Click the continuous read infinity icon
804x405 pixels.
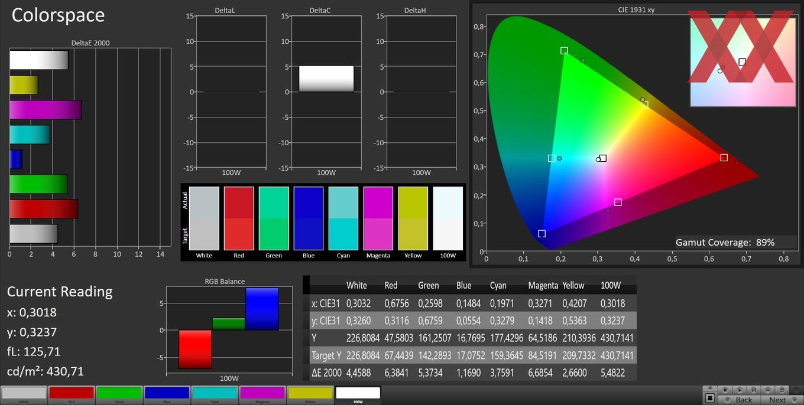click(x=767, y=390)
